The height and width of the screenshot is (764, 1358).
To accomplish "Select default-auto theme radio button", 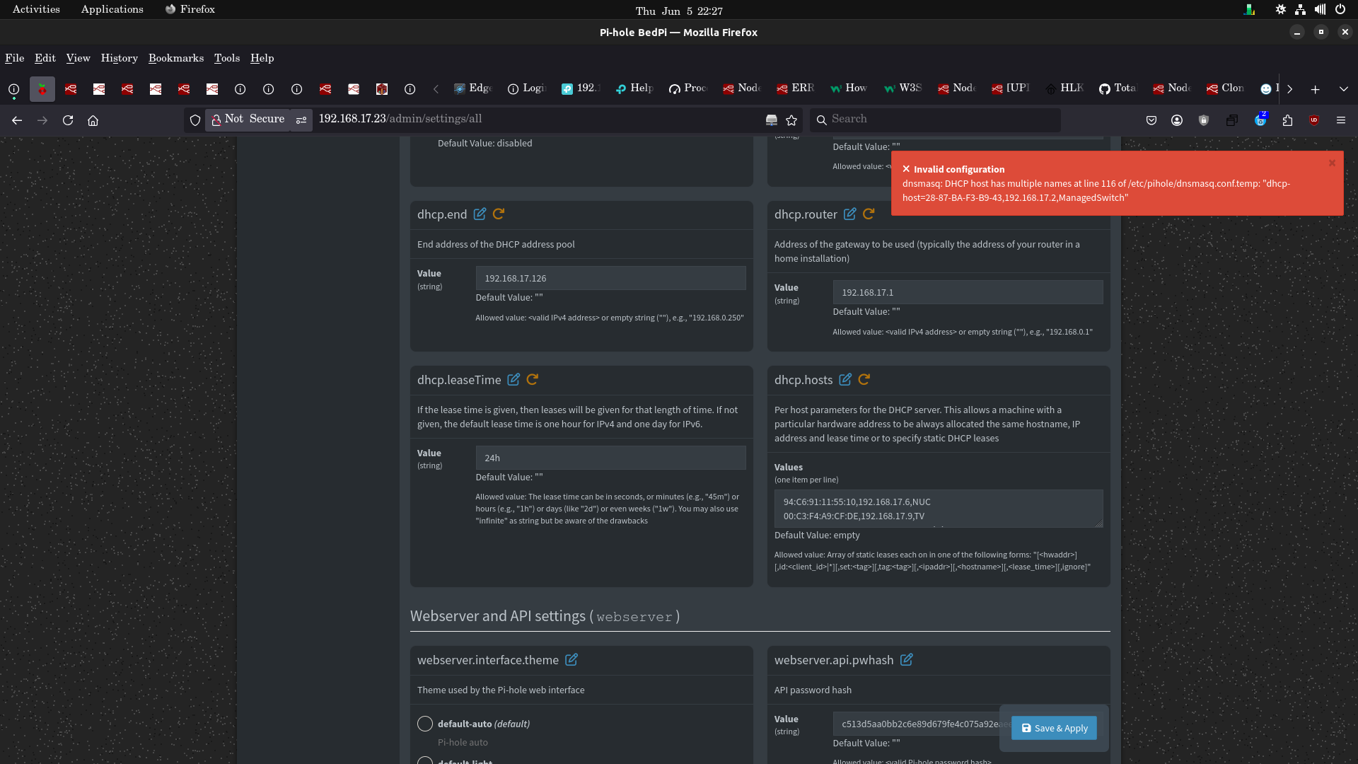I will [x=425, y=724].
